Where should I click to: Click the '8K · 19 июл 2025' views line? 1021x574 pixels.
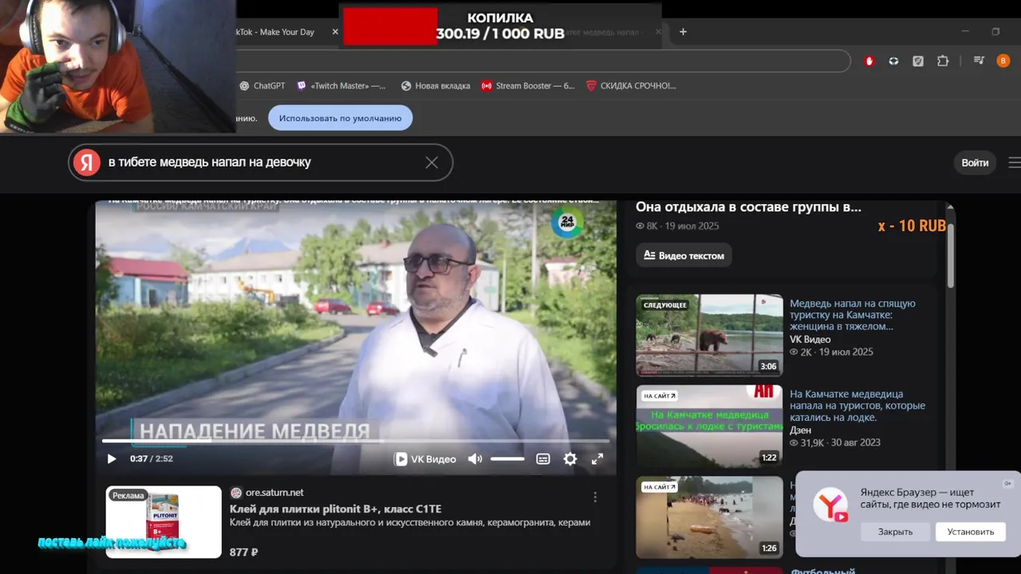coord(677,226)
